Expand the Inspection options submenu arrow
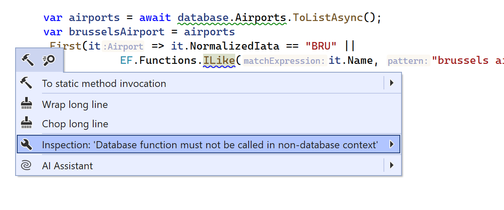The height and width of the screenshot is (210, 504). [391, 144]
